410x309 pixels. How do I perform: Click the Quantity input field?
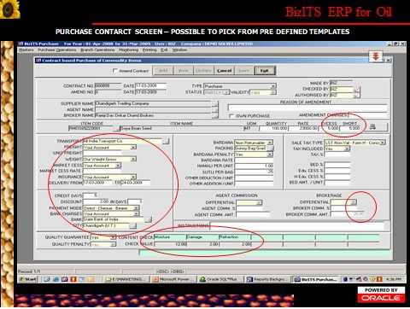273,129
